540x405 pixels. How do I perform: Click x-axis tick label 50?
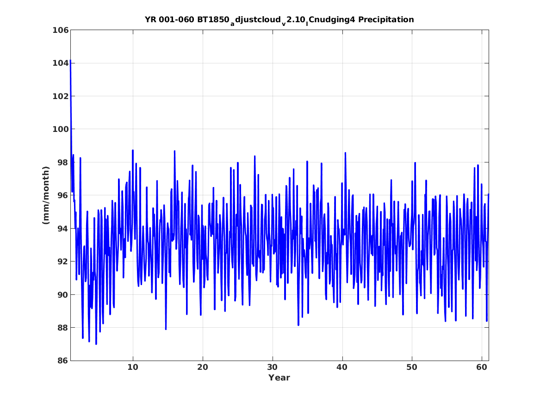coord(412,368)
